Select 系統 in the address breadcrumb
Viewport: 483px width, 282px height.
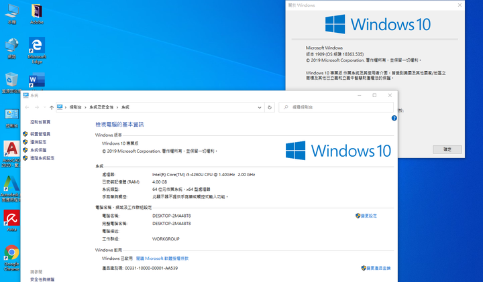click(125, 107)
